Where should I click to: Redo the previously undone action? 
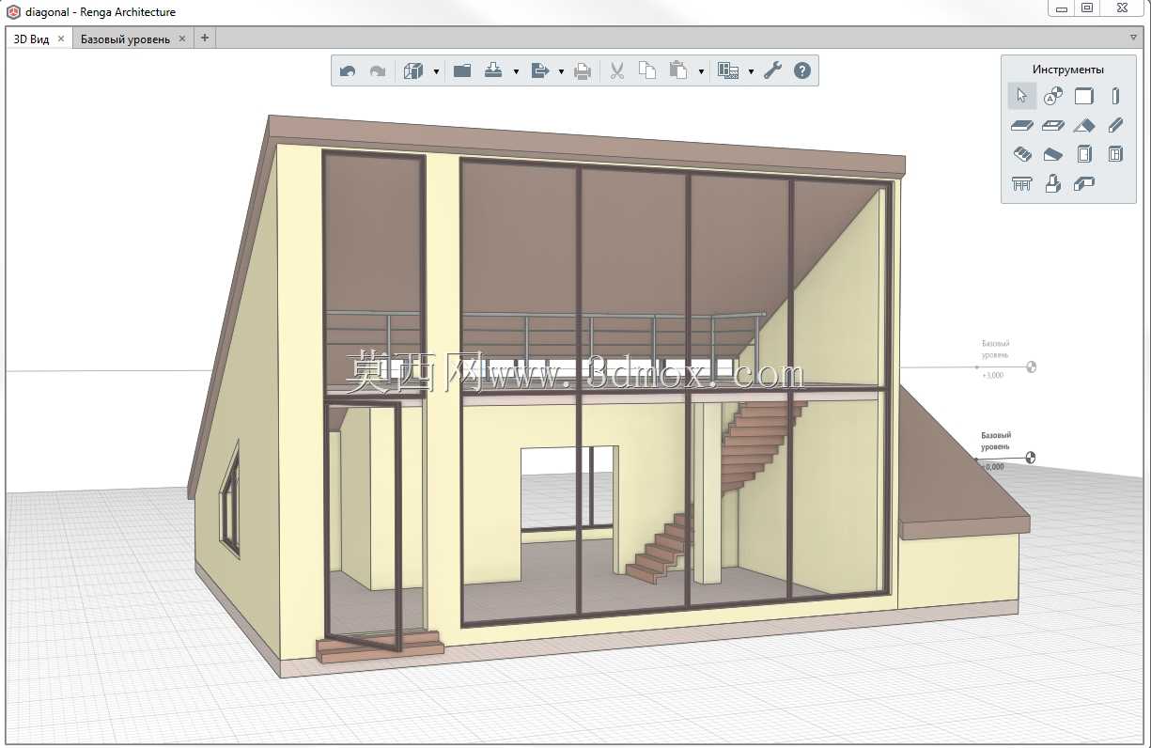pyautogui.click(x=377, y=70)
